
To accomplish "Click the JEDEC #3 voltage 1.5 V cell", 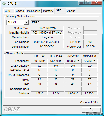I will click(x=39, y=93).
